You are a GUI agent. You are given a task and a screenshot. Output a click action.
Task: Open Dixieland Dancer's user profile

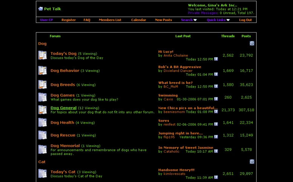coord(178,71)
